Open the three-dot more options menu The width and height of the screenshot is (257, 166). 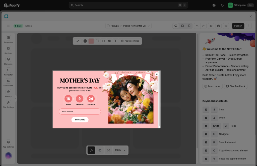249,26
